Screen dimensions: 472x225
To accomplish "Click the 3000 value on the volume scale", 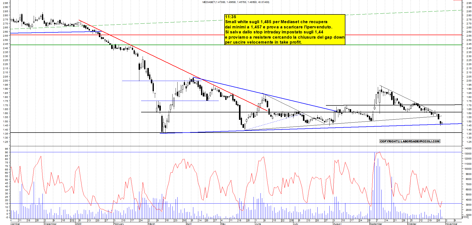I will (469, 205).
